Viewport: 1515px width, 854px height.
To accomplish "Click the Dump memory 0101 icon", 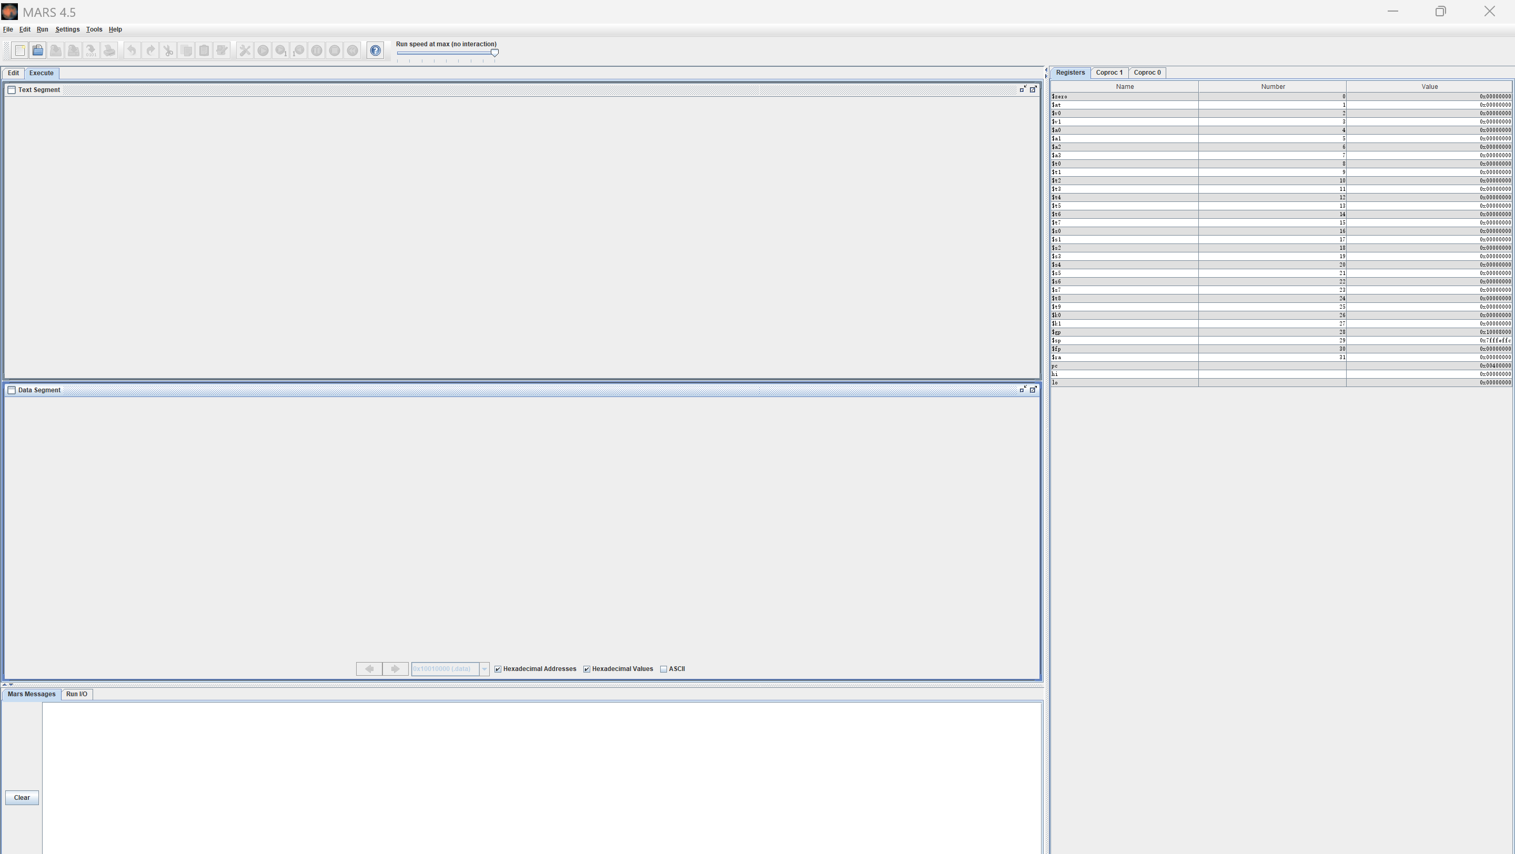I will click(x=91, y=50).
